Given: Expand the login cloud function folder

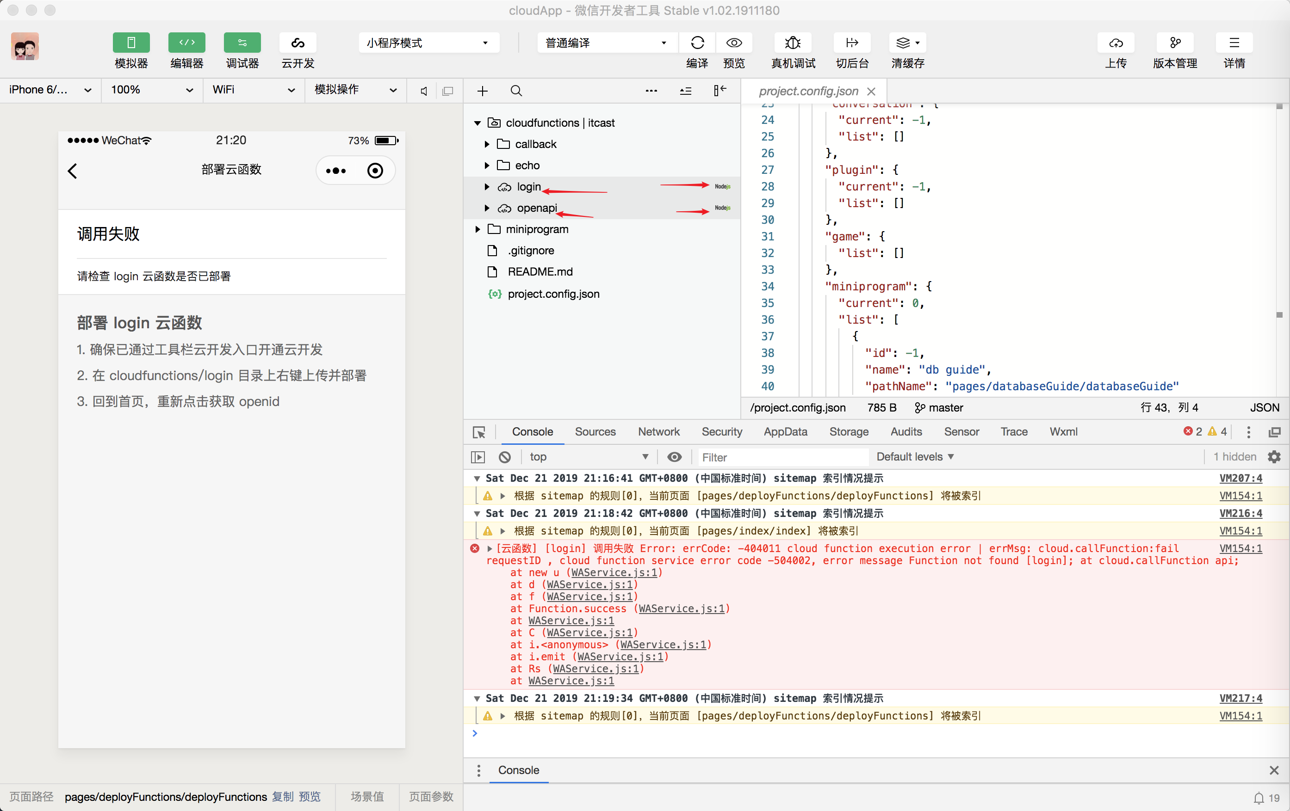Looking at the screenshot, I should [x=486, y=187].
